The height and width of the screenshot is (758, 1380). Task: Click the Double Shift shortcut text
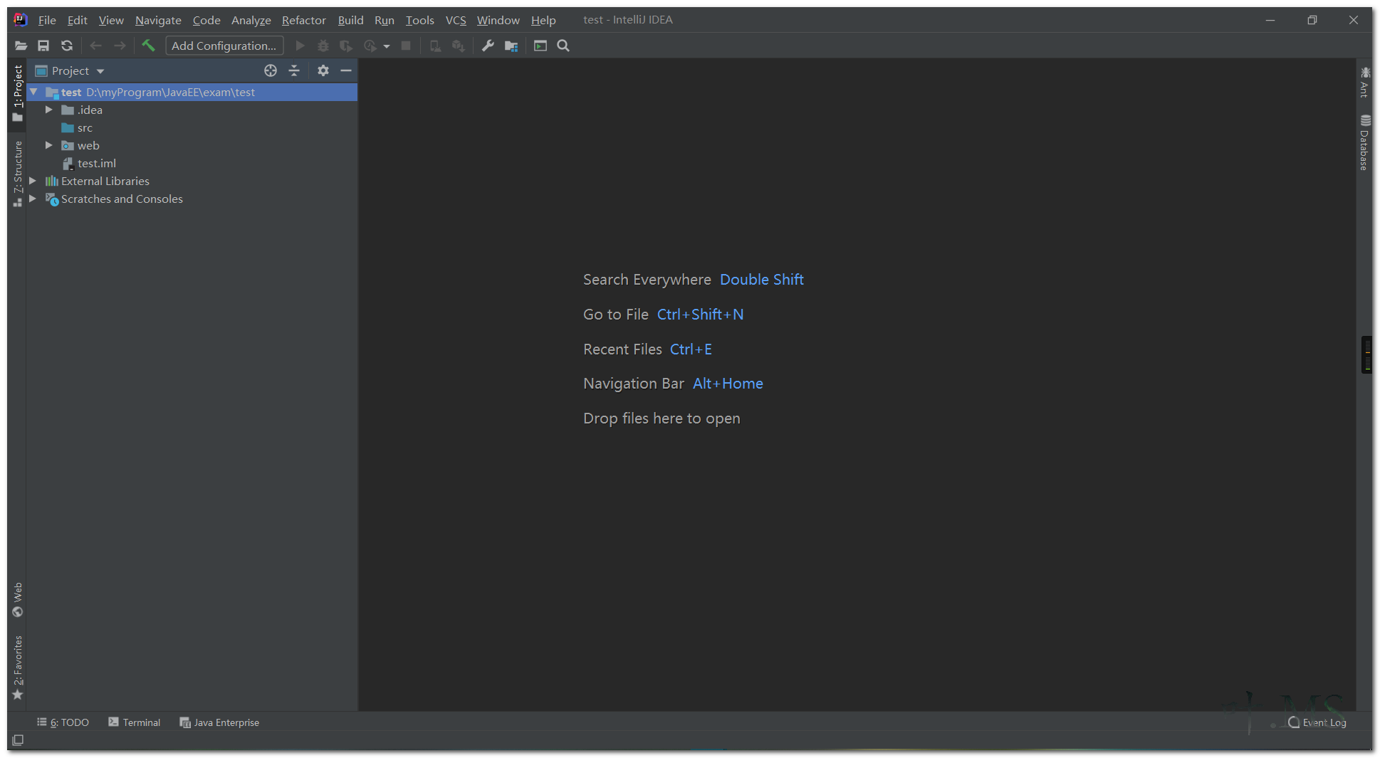point(762,280)
